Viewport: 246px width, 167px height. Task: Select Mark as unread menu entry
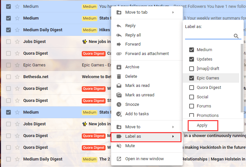(147, 95)
